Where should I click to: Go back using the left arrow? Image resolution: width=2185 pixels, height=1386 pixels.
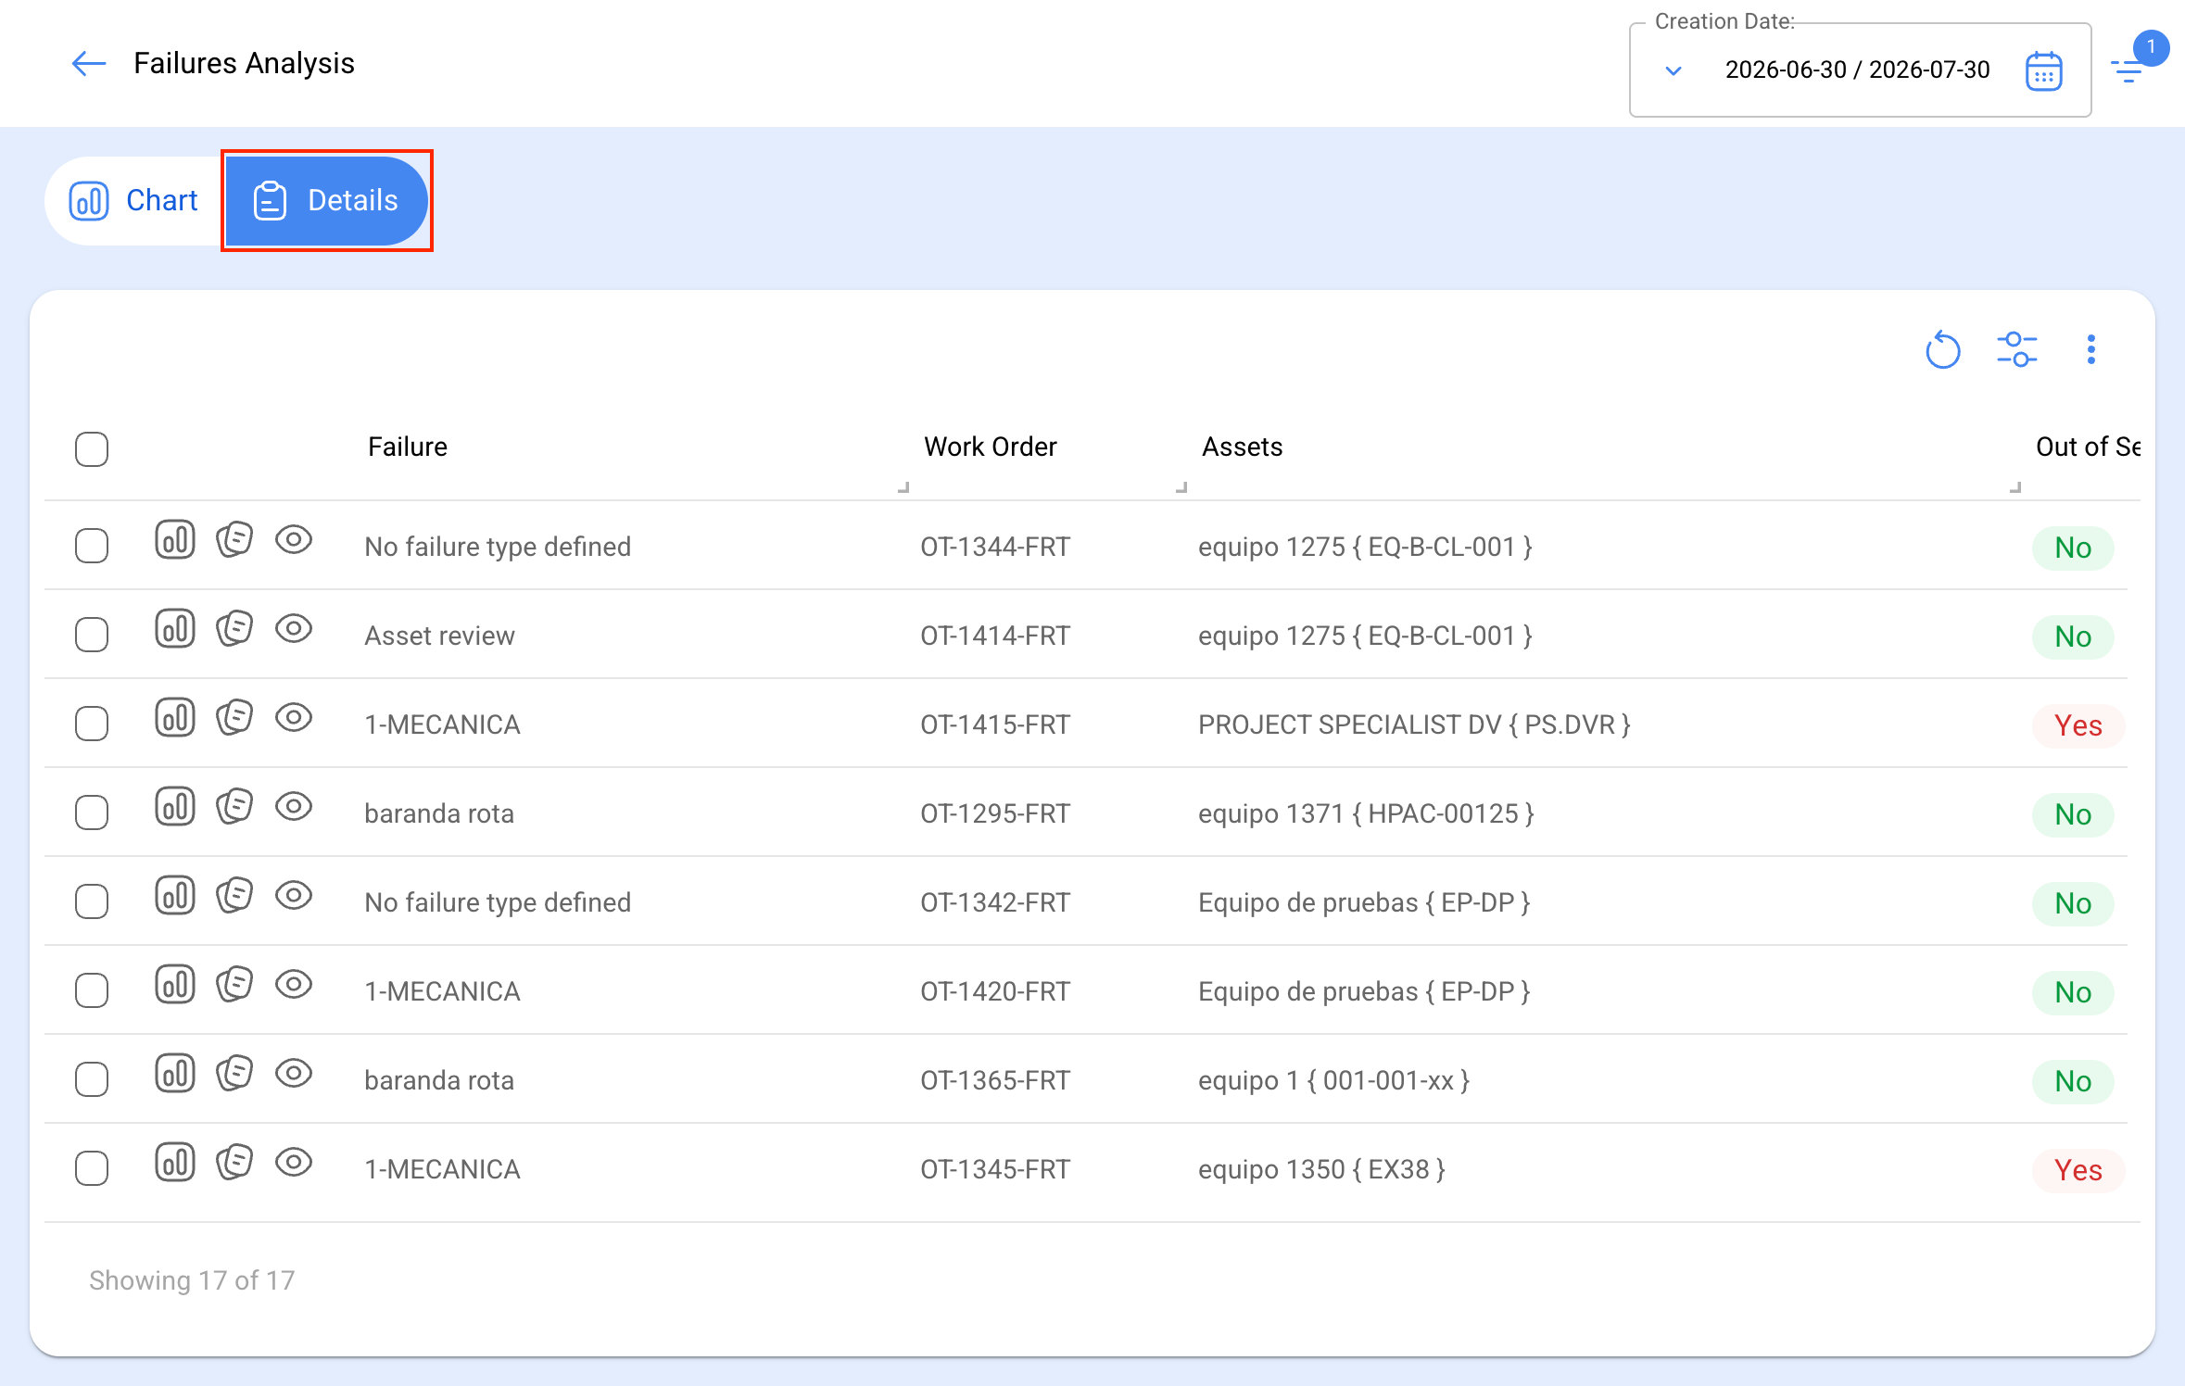coord(89,63)
